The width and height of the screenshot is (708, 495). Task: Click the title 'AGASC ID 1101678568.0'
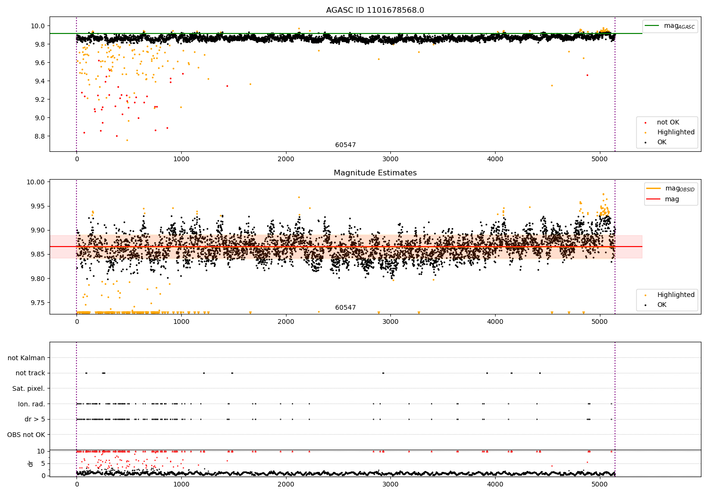pos(375,10)
